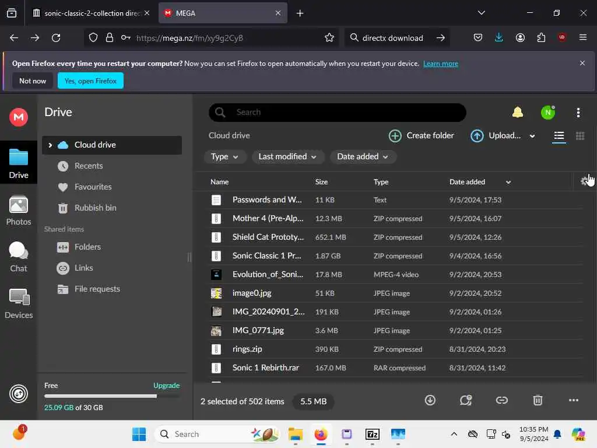Open the Type filter dropdown
The height and width of the screenshot is (448, 597).
coord(224,156)
